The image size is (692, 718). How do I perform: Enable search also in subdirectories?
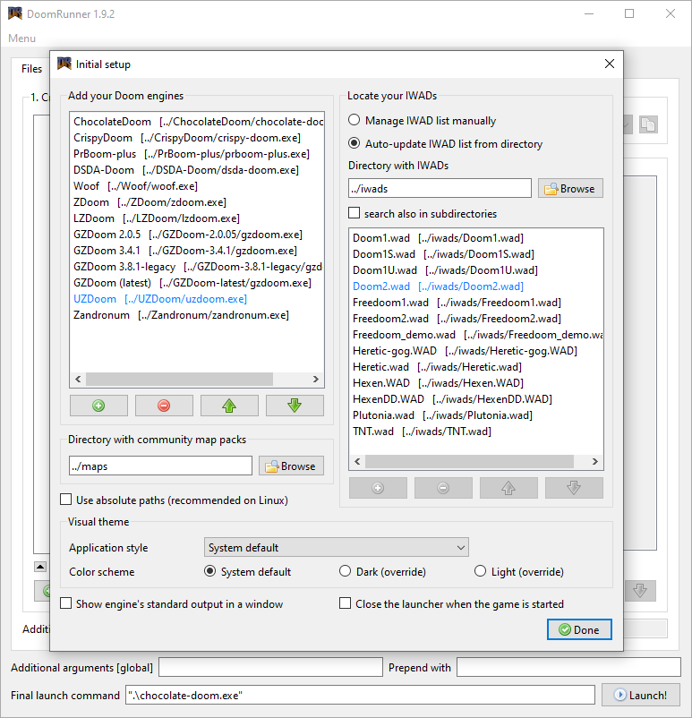coord(423,213)
